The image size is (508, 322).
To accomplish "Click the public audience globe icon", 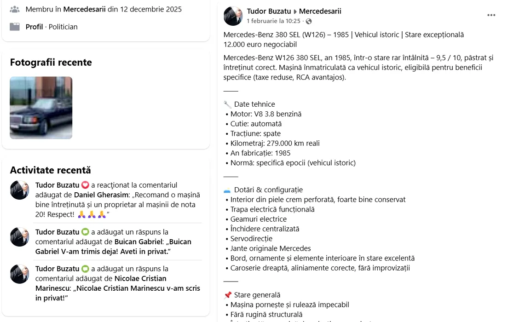I will point(309,21).
